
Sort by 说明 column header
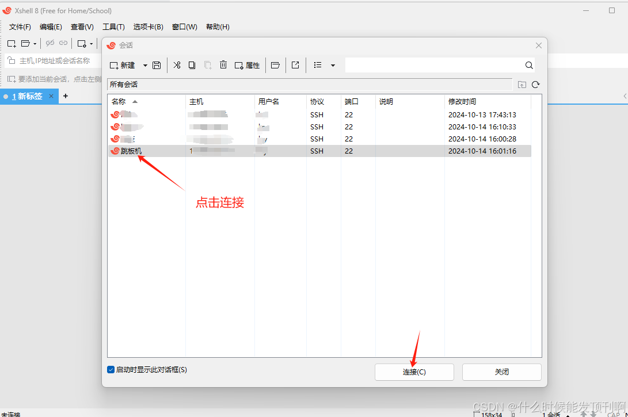point(410,102)
